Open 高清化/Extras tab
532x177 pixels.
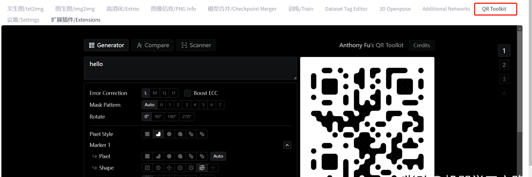[123, 9]
